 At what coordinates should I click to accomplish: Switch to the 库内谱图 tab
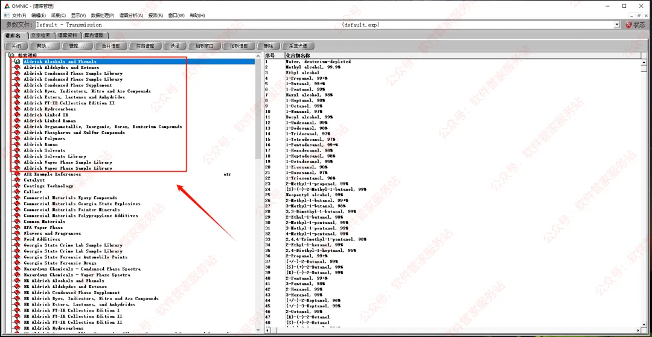(95, 36)
